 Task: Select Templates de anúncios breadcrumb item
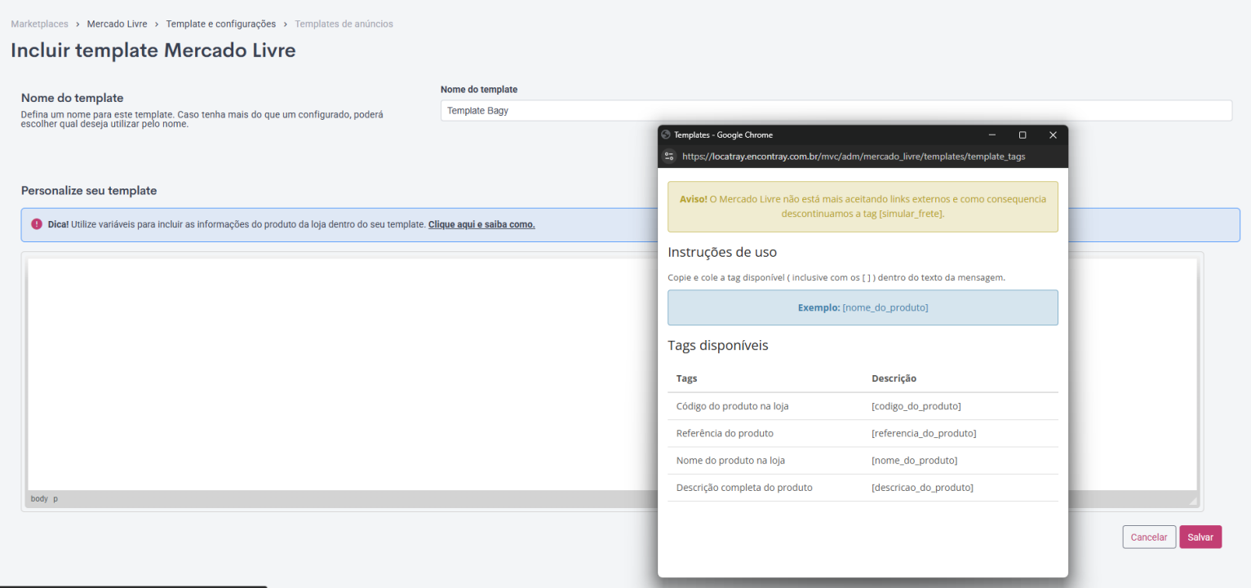pyautogui.click(x=344, y=24)
